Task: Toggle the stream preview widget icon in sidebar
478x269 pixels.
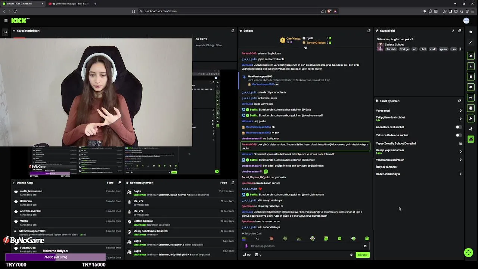Action: 471,56
